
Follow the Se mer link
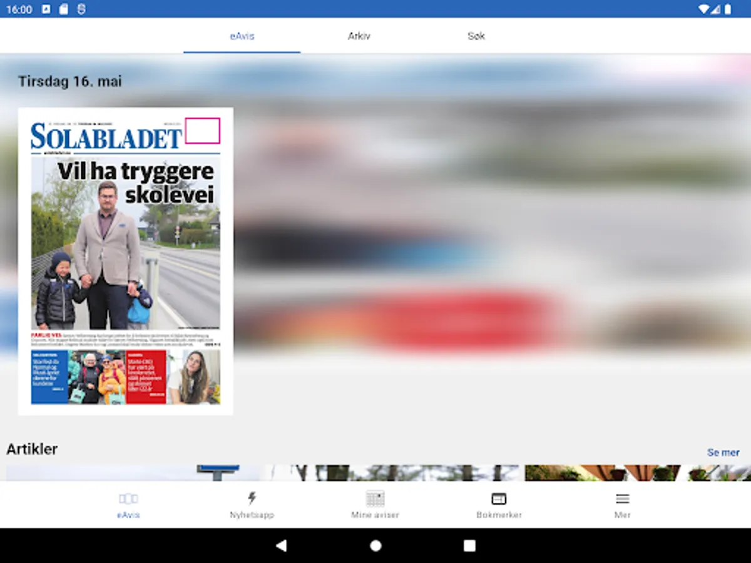[x=723, y=452]
